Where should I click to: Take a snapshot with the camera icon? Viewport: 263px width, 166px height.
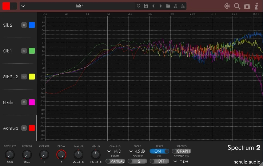tap(247, 6)
